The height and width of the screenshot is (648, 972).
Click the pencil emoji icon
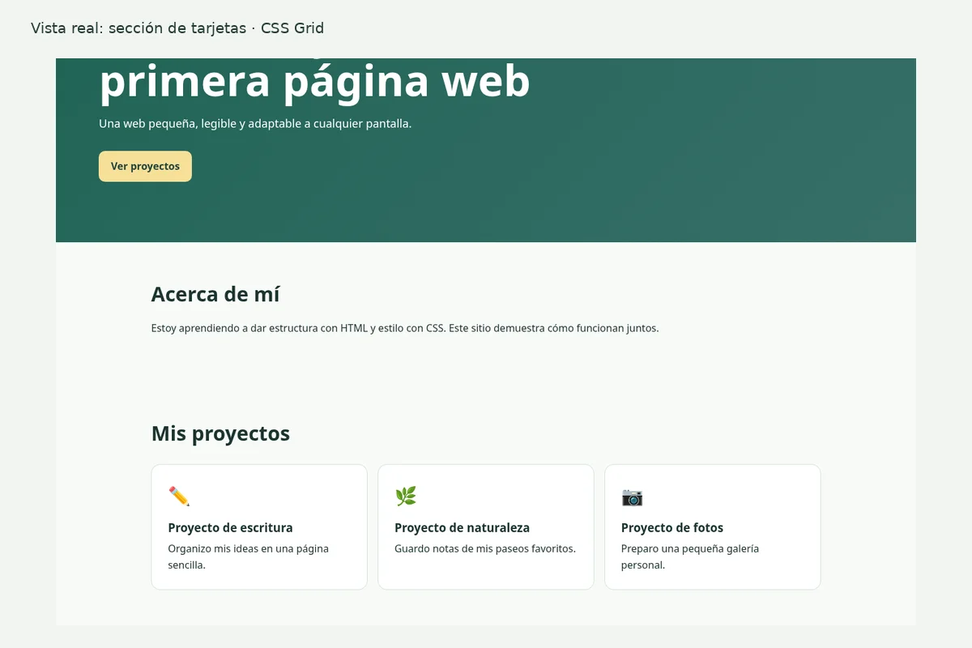[179, 497]
